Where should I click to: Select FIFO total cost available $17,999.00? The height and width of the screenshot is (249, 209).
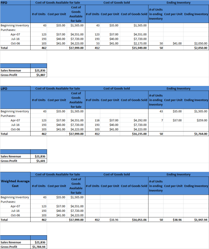[76, 48]
